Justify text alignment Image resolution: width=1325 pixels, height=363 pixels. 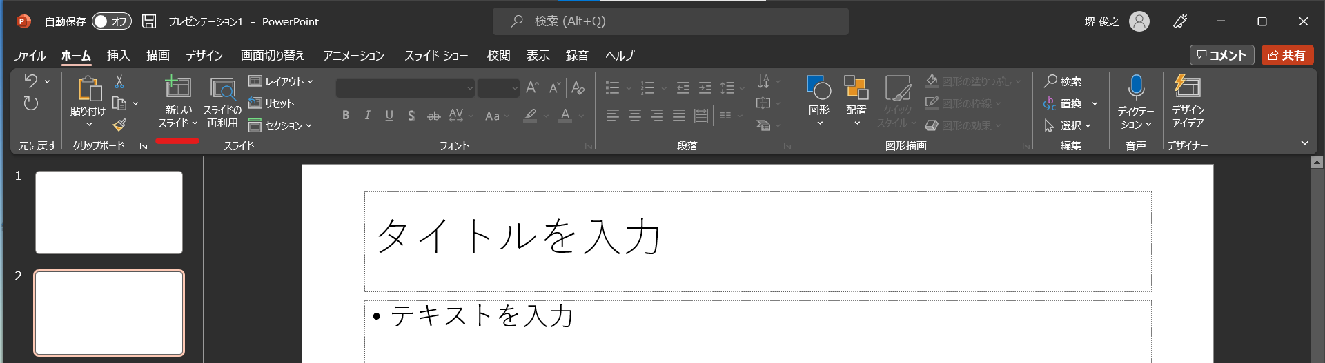pyautogui.click(x=679, y=116)
